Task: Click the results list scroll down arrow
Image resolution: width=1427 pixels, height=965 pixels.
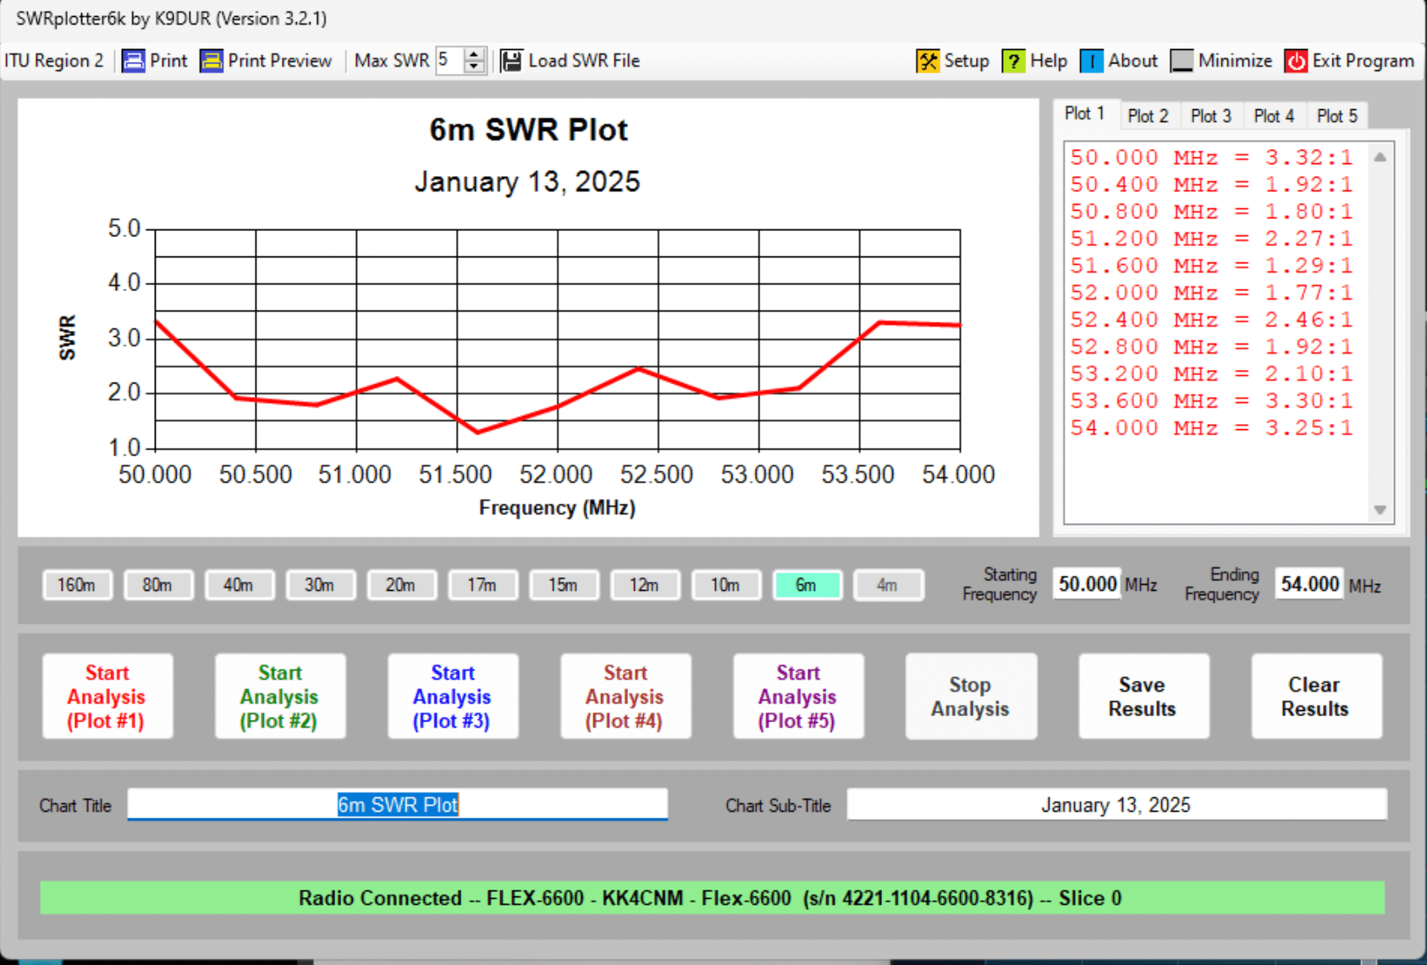Action: [1380, 510]
